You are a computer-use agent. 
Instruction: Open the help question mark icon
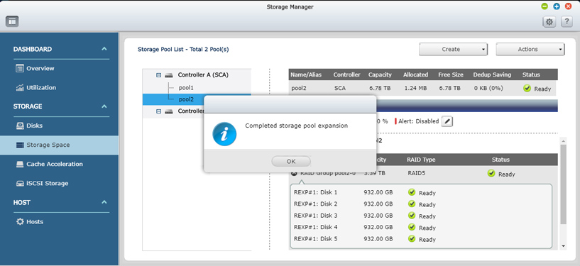pos(567,22)
